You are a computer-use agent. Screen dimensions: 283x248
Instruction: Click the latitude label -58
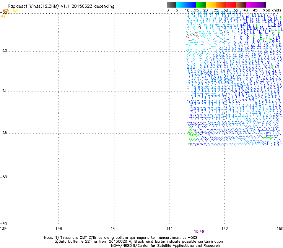pyautogui.click(x=3, y=177)
